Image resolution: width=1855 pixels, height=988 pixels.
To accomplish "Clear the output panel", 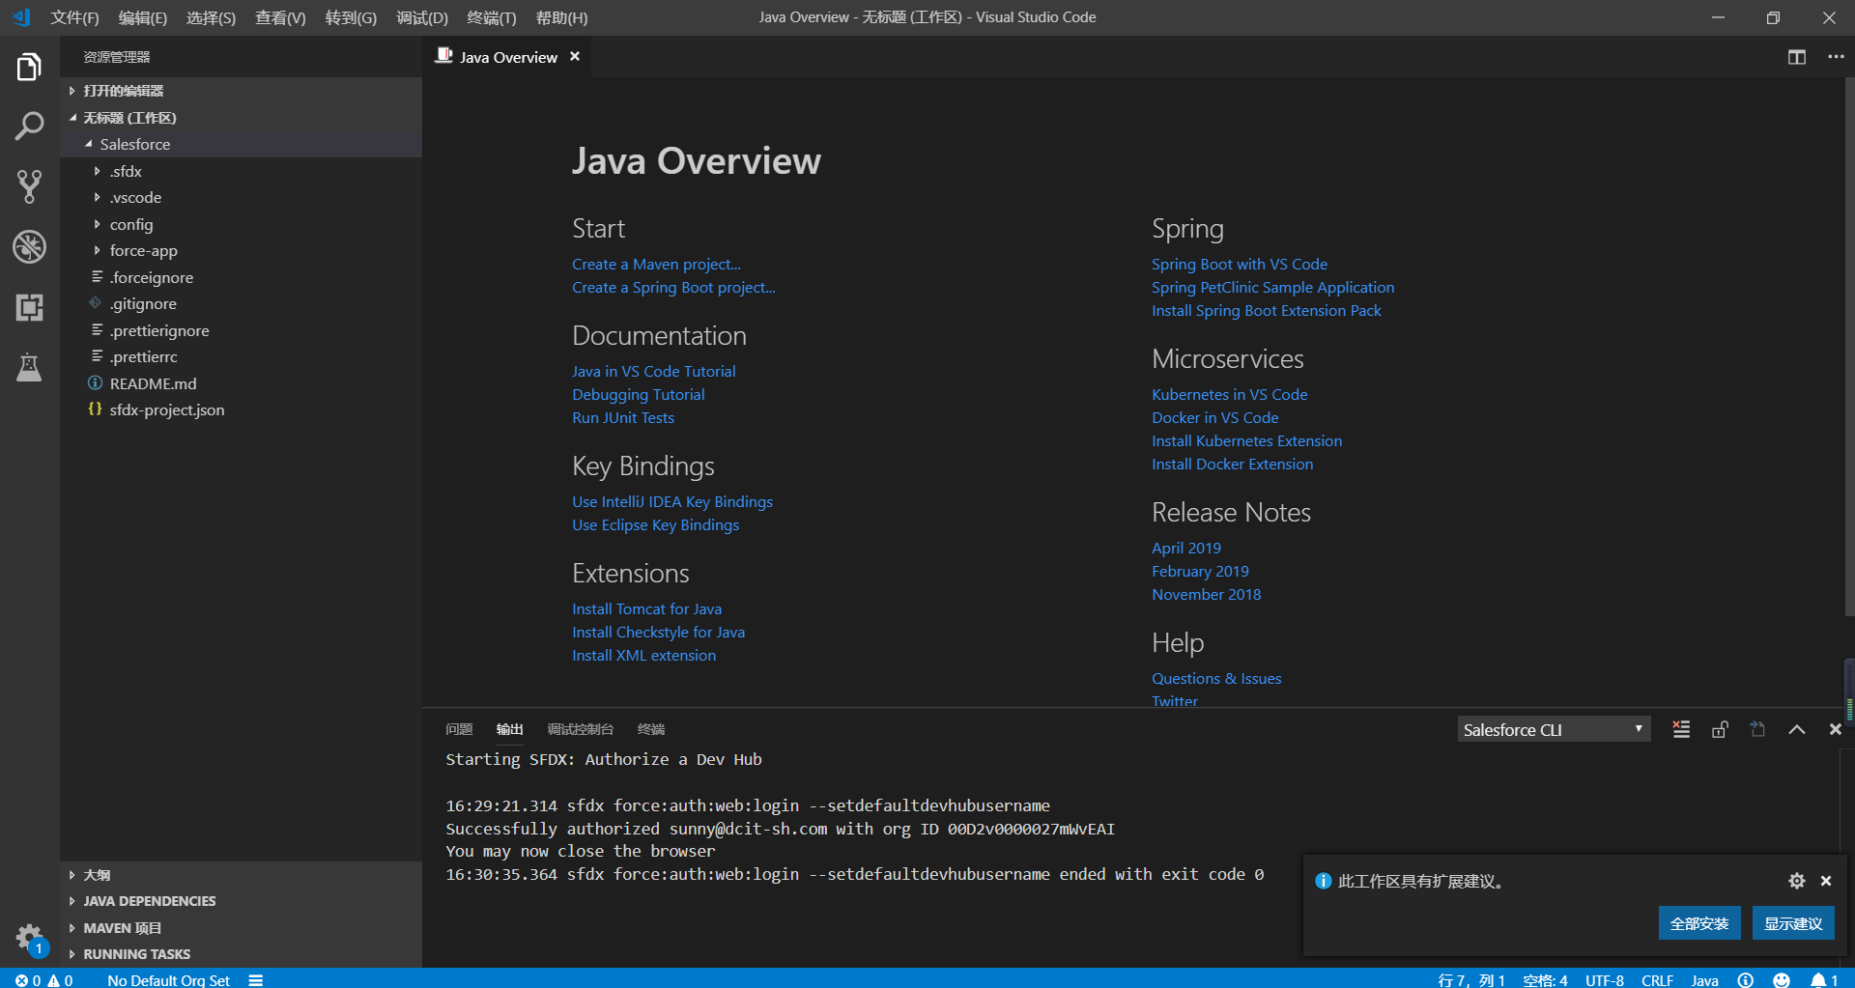I will pos(1681,730).
